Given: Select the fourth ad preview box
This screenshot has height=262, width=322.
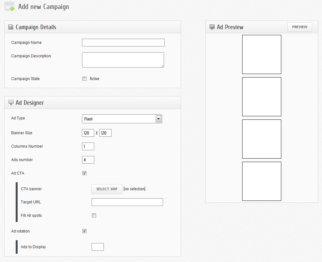Looking at the screenshot, I should click(x=262, y=181).
